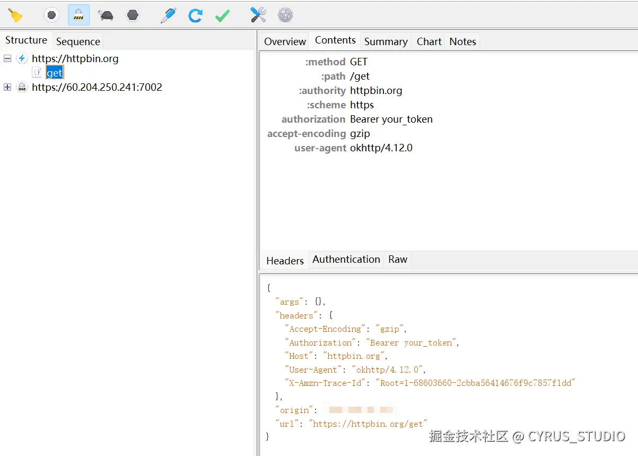
Task: Open the Contents tab
Action: (335, 40)
